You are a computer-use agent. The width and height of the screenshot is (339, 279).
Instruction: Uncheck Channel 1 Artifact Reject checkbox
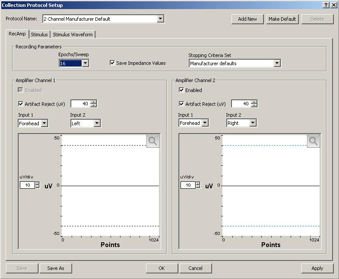21,104
